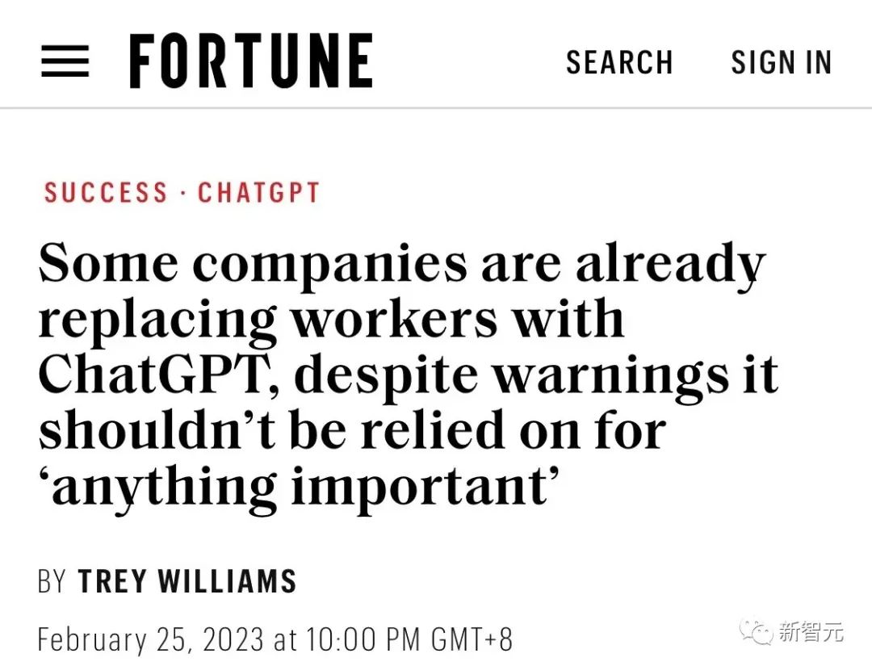The image size is (872, 670).
Task: Click the BY label before the author
Action: coord(52,581)
